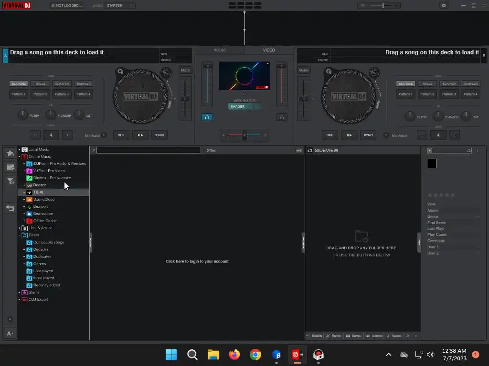489x366 pixels.
Task: Click the VJ'Pro video icon
Action: [29, 171]
